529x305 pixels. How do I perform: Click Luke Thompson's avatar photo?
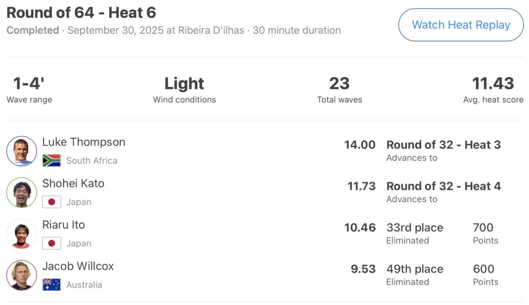22,151
